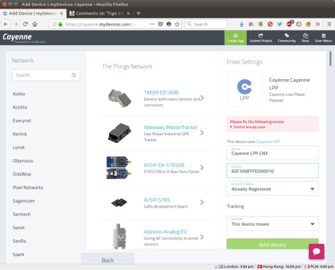Image resolution: width=335 pixels, height=270 pixels.
Task: Open Docs from header
Action: click(305, 38)
